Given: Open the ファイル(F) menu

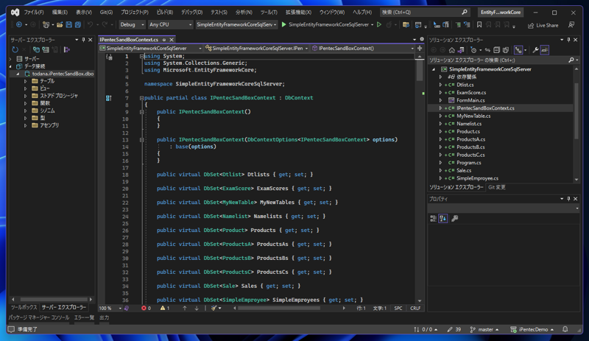Looking at the screenshot, I should click(x=34, y=12).
